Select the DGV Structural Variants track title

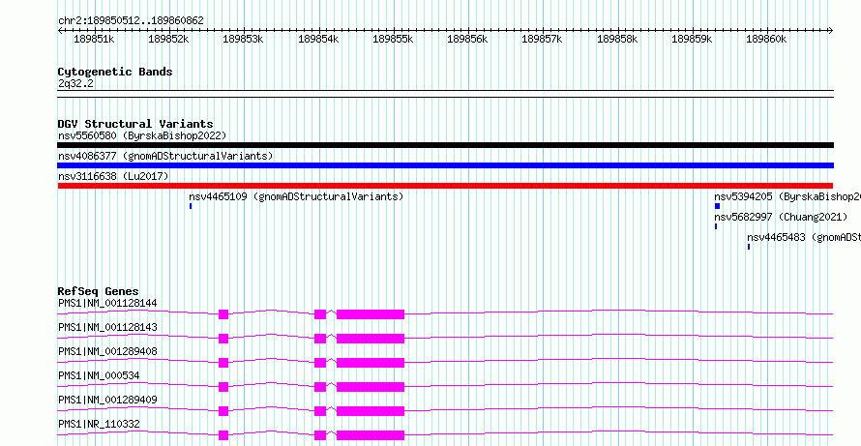pyautogui.click(x=135, y=124)
